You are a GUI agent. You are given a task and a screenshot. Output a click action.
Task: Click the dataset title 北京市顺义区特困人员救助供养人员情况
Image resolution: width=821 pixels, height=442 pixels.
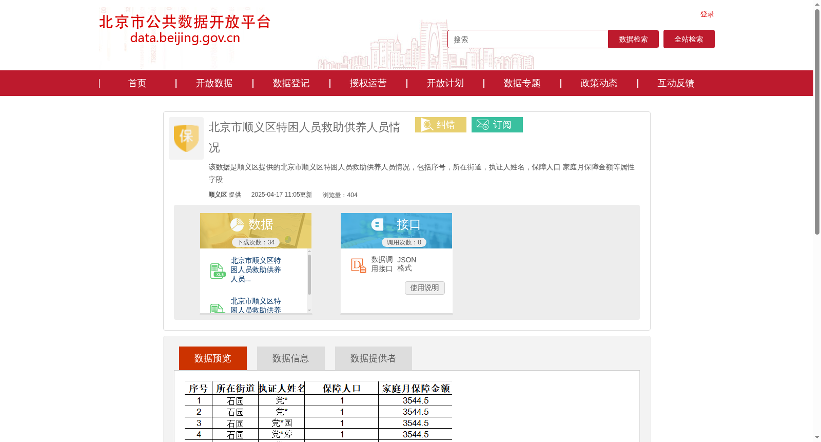click(x=304, y=137)
